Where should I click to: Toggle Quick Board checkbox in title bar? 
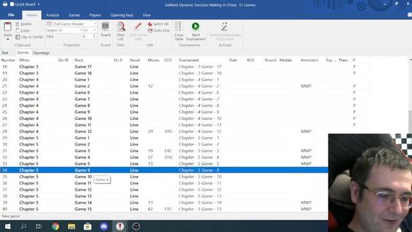click(x=12, y=5)
